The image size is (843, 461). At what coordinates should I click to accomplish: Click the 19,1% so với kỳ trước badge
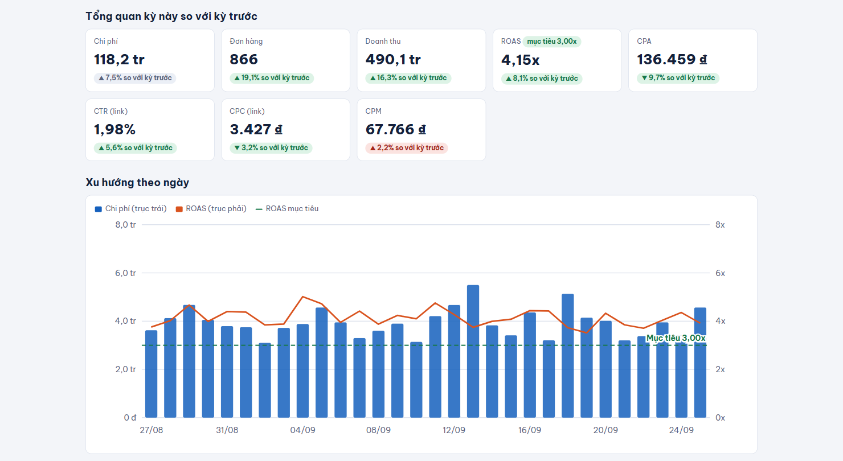tap(272, 78)
